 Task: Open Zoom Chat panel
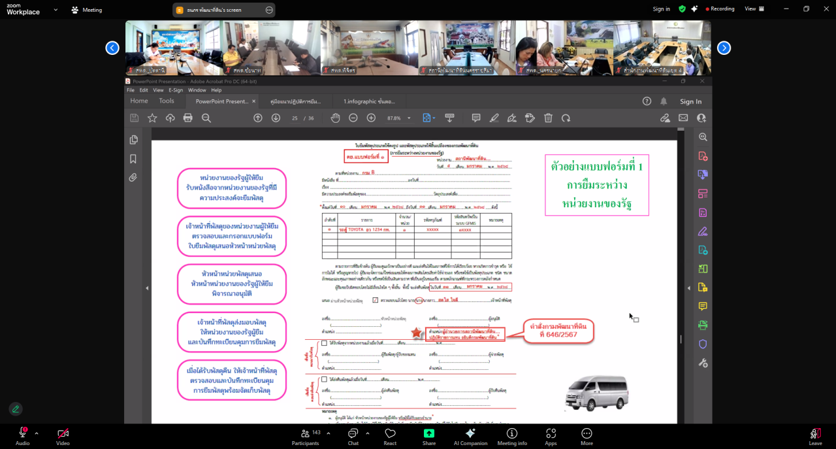(x=353, y=434)
